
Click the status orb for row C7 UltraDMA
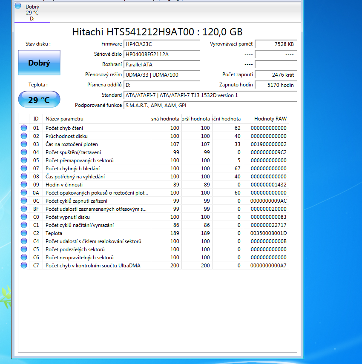tap(24, 265)
